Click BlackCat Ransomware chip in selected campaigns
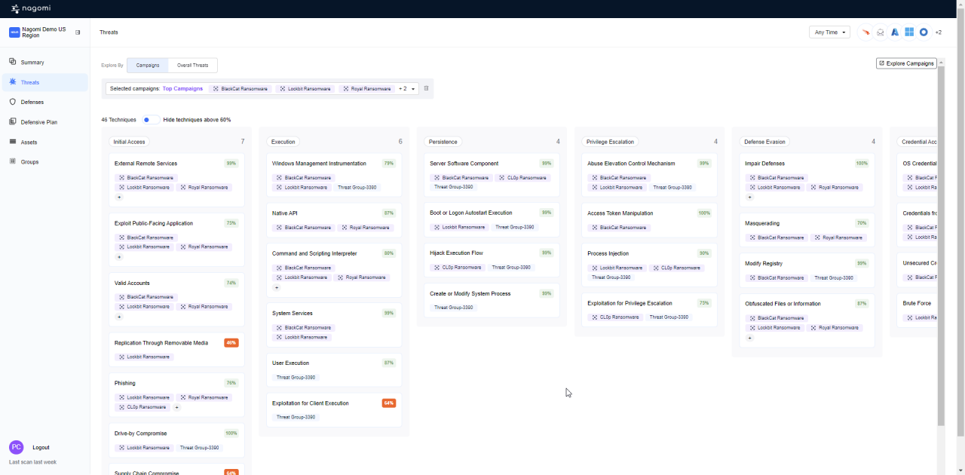 pos(240,89)
